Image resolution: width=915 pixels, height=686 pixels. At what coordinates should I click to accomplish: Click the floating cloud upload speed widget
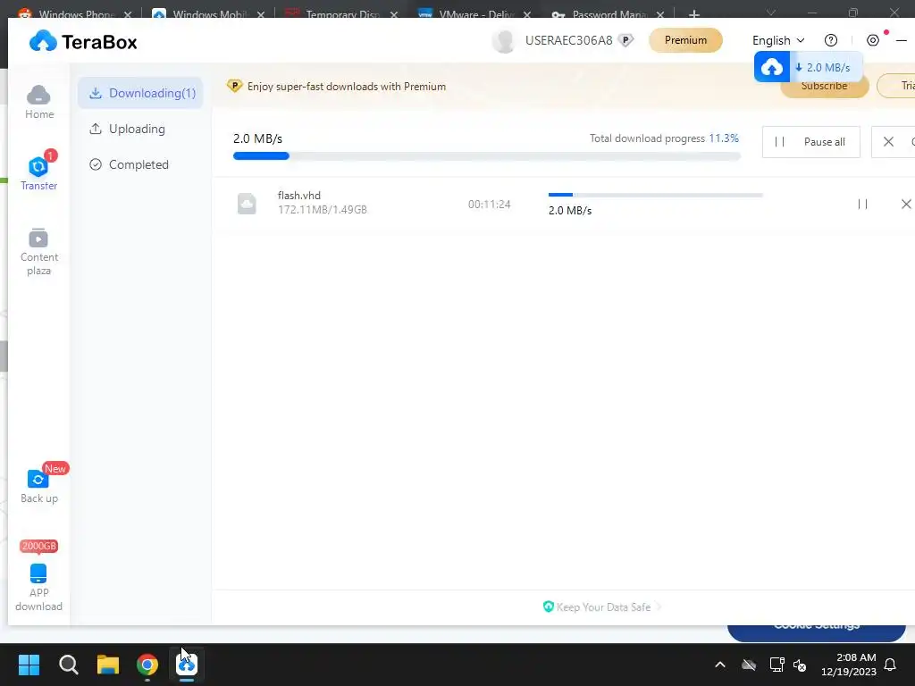coord(808,67)
